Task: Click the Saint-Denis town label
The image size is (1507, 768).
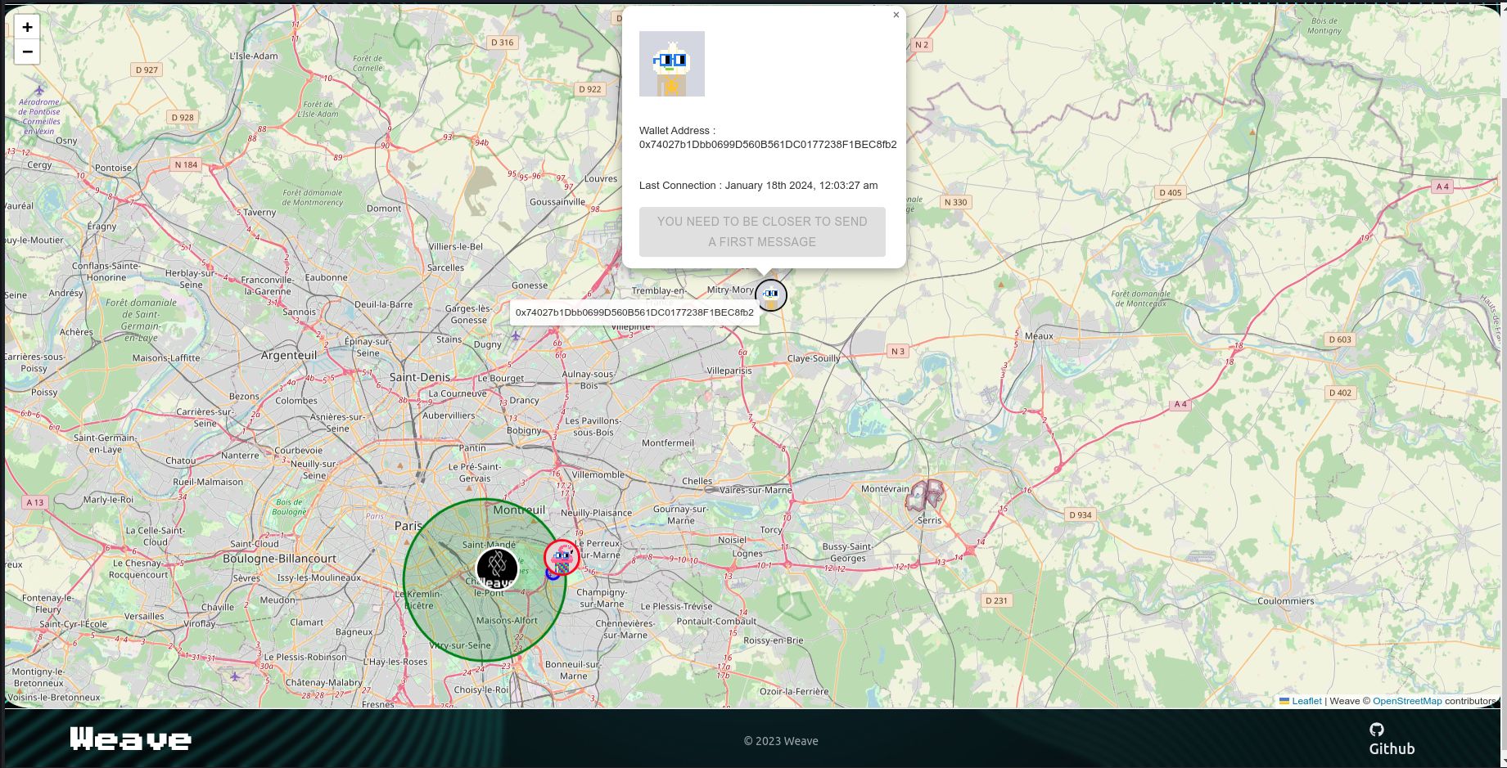Action: pos(419,377)
